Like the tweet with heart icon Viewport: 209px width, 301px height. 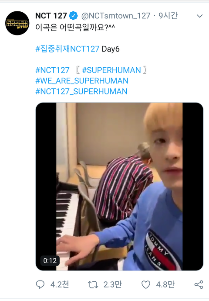click(x=146, y=284)
